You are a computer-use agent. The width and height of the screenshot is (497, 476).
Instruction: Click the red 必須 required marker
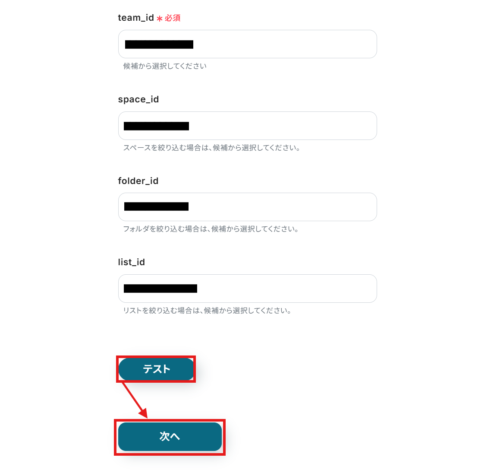[173, 18]
